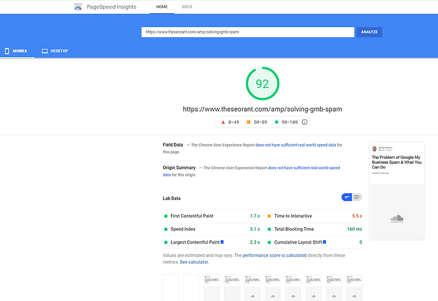Click the 92 performance score gauge

262,83
